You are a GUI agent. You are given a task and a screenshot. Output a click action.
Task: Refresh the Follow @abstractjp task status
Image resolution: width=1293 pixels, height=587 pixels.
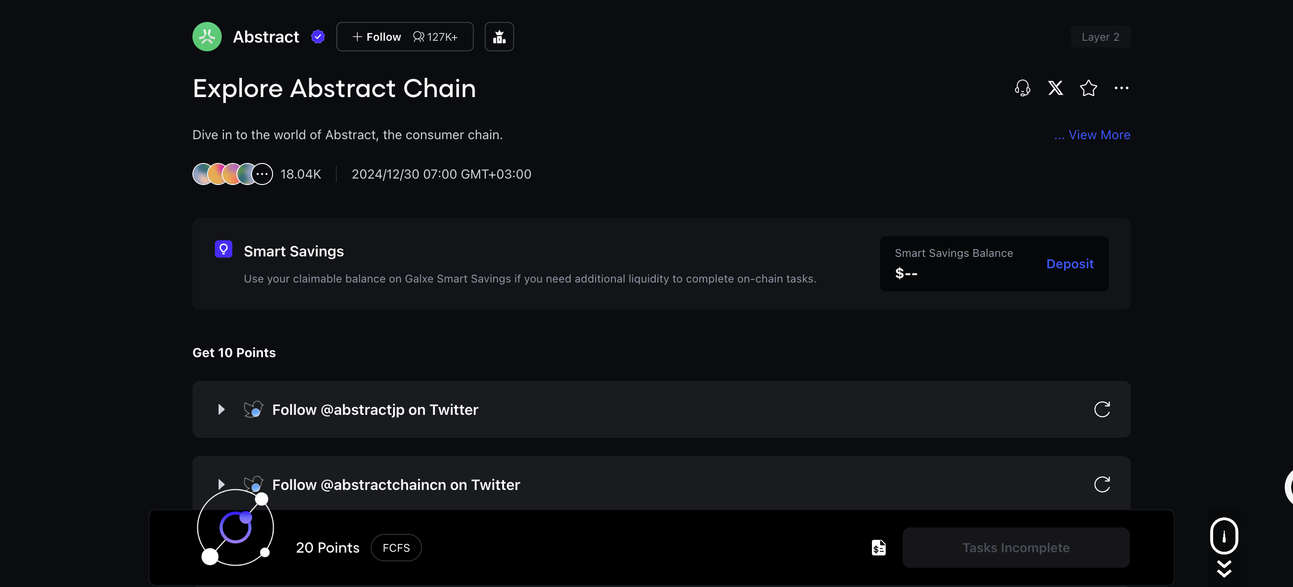pos(1102,409)
